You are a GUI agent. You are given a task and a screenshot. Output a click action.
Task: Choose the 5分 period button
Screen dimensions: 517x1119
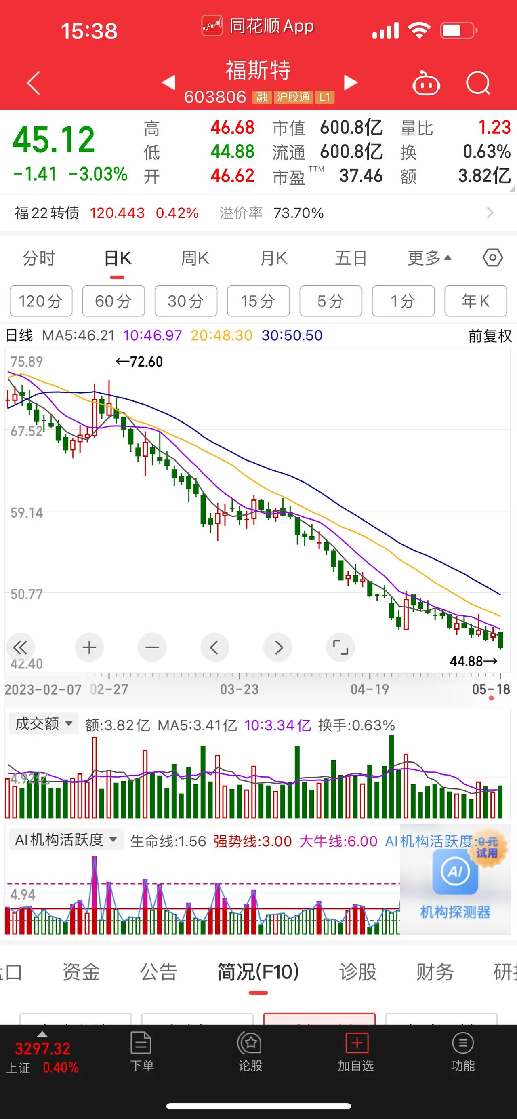(331, 301)
